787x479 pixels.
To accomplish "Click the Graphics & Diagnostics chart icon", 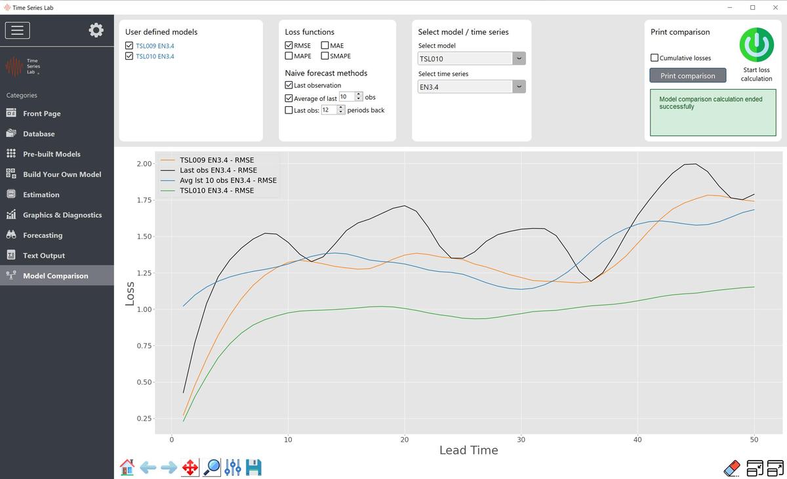I will (11, 215).
